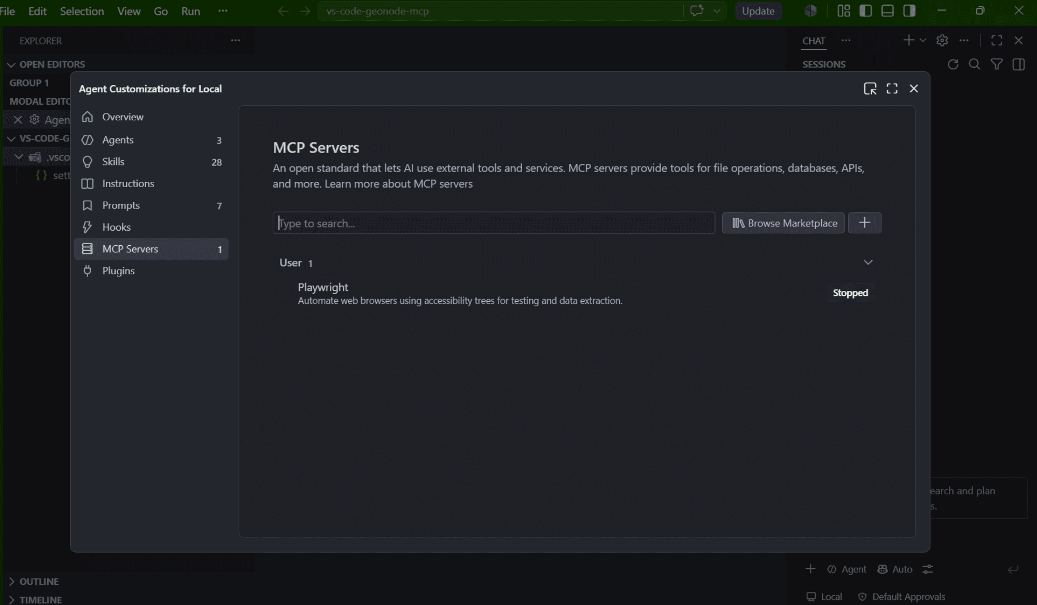Image resolution: width=1037 pixels, height=605 pixels.
Task: Open the Run menu
Action: coord(190,11)
